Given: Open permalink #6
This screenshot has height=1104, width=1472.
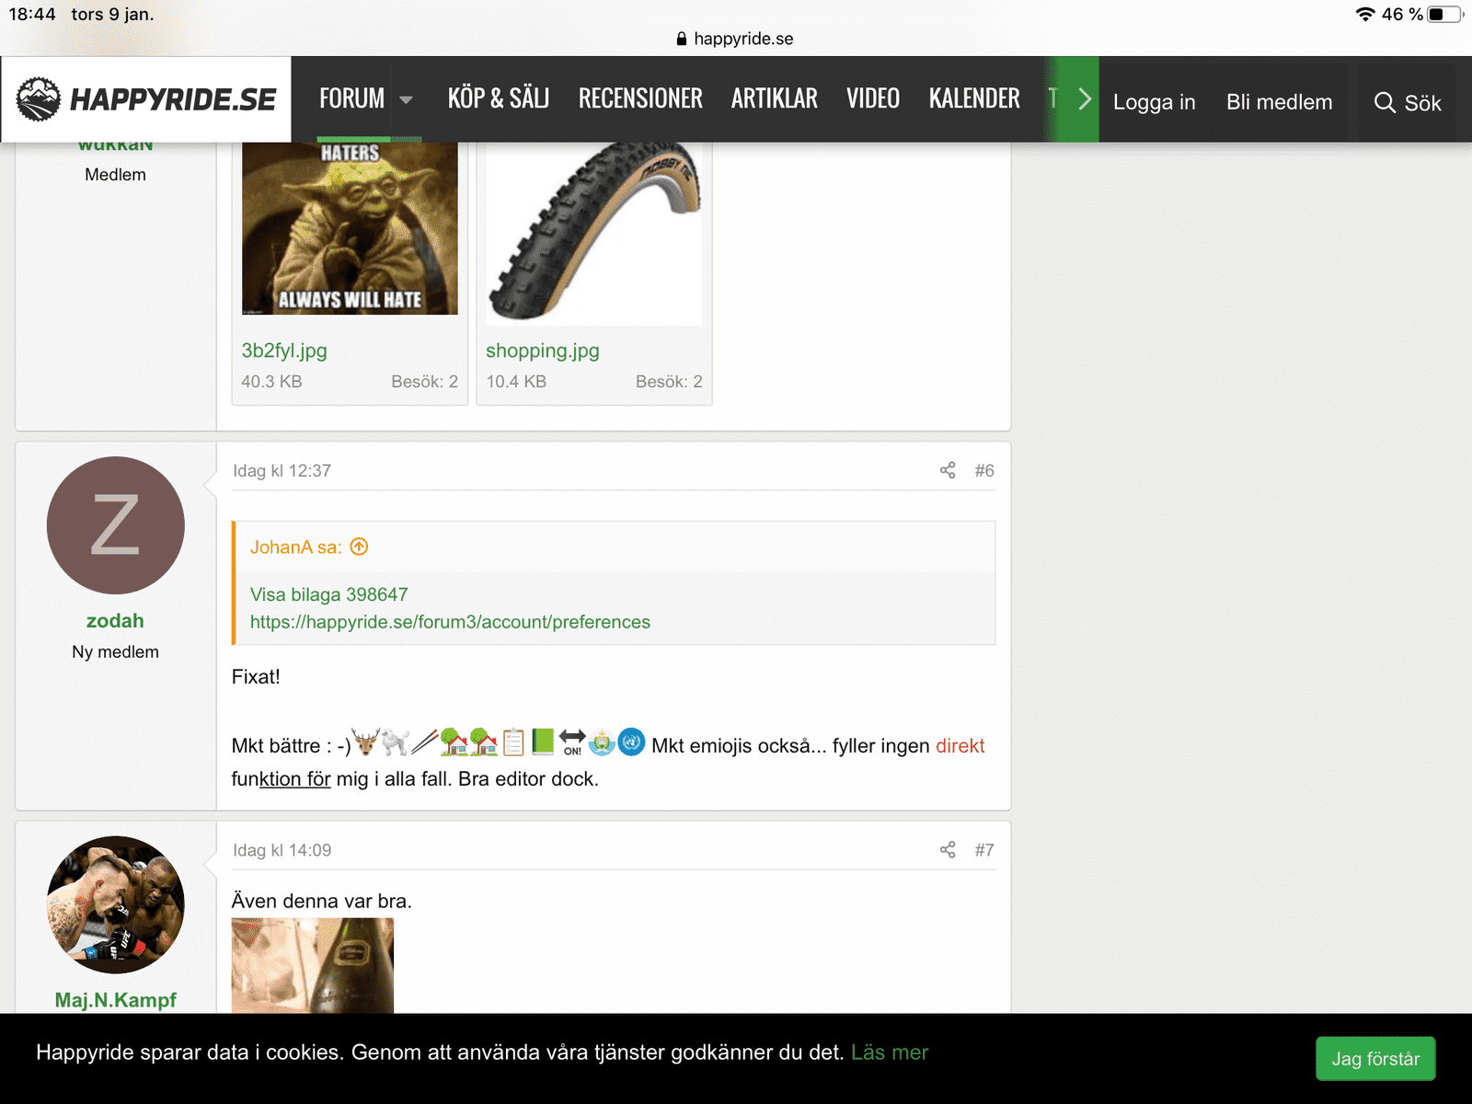Looking at the screenshot, I should 984,470.
